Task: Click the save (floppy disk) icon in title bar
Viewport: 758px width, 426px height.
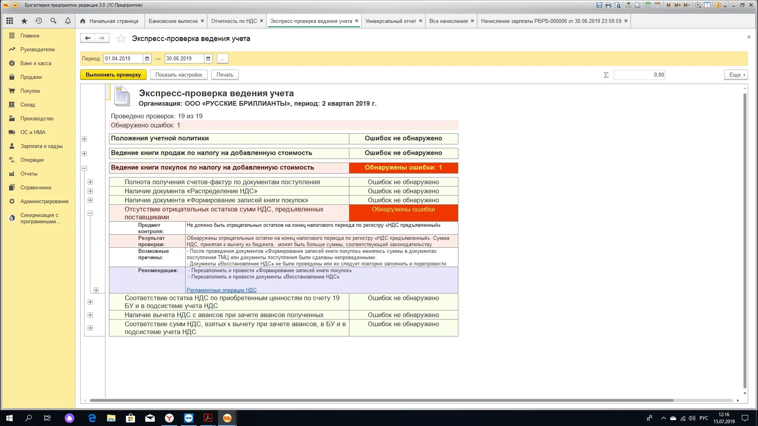Action: coord(599,5)
